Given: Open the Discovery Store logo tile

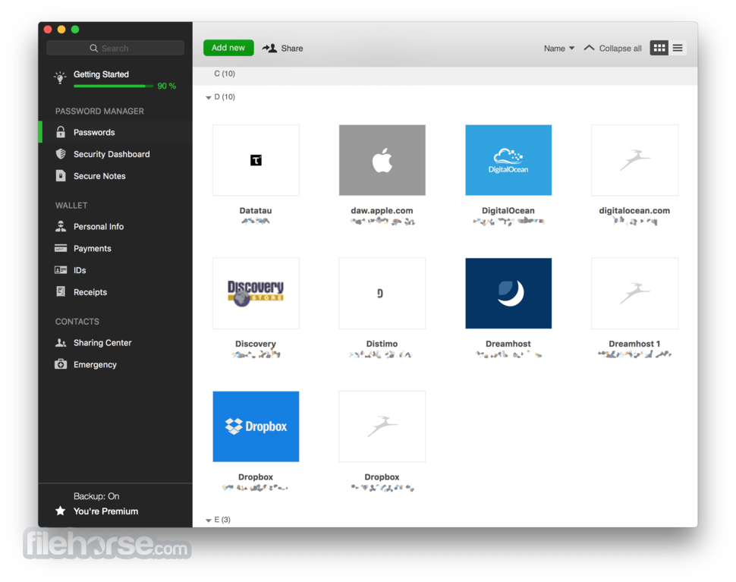Looking at the screenshot, I should [256, 294].
